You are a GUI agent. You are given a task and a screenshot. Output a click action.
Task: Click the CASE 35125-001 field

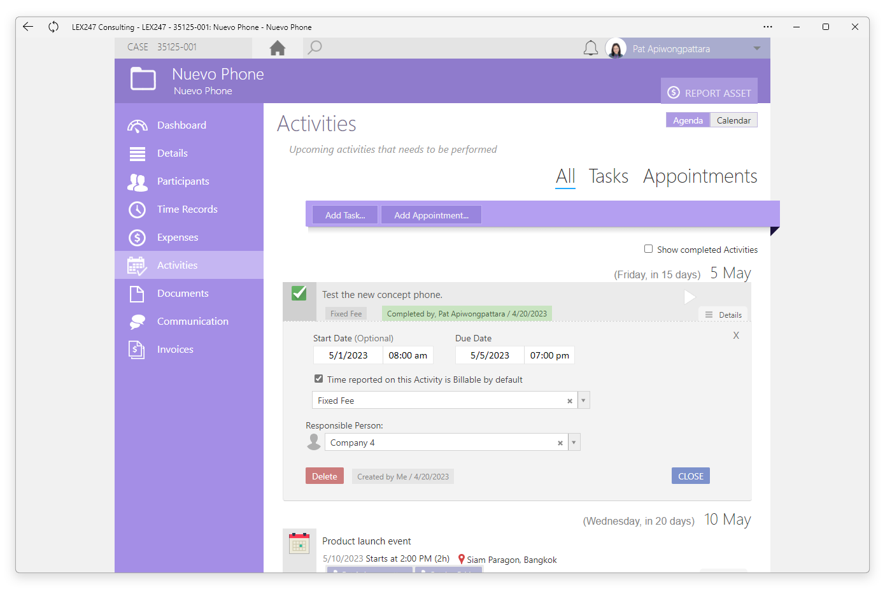point(183,47)
